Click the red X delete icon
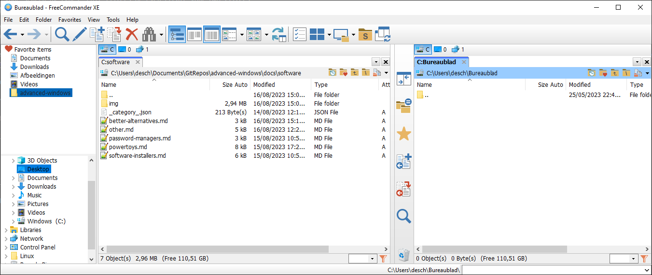Image resolution: width=652 pixels, height=275 pixels. click(132, 34)
